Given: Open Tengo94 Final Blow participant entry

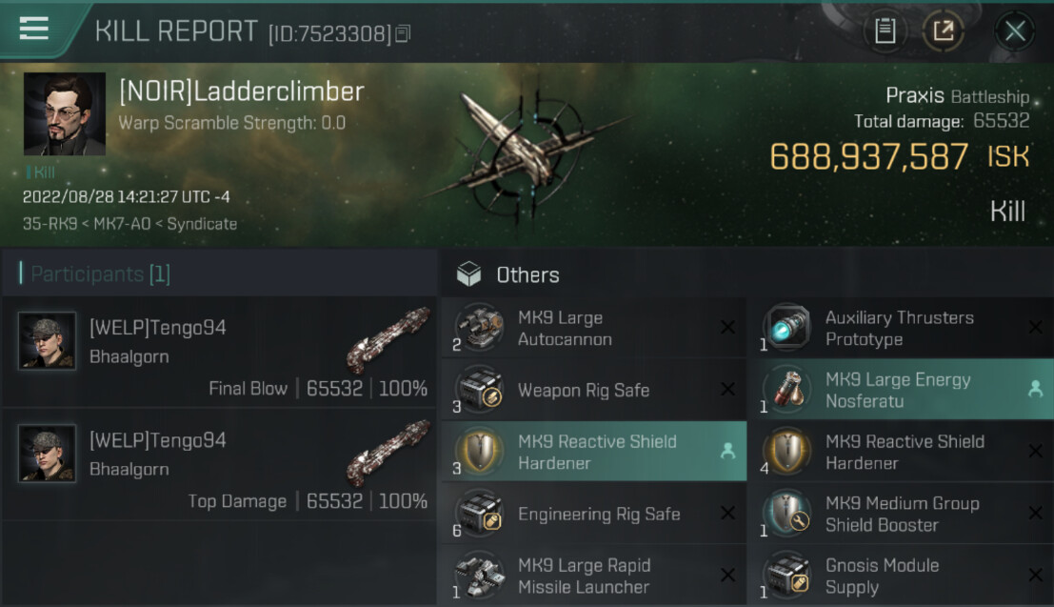Looking at the screenshot, I should [220, 352].
